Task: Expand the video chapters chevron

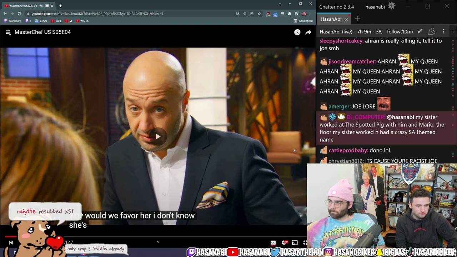Action: tap(158, 242)
